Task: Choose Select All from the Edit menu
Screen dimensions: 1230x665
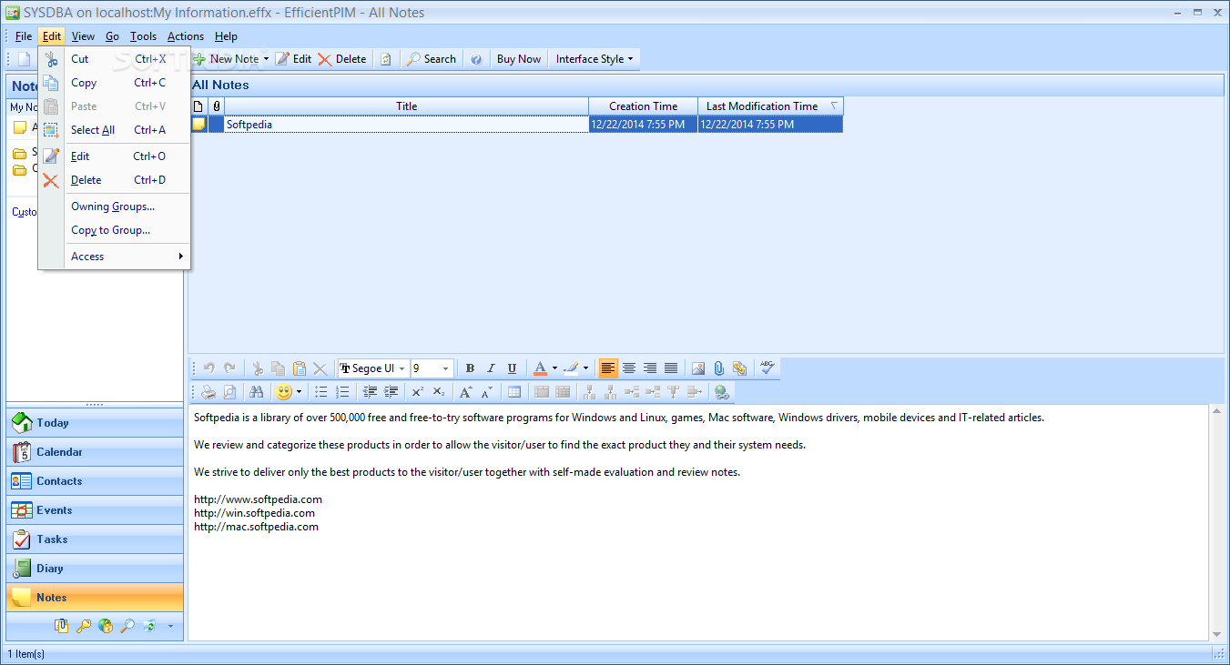Action: tap(114, 130)
